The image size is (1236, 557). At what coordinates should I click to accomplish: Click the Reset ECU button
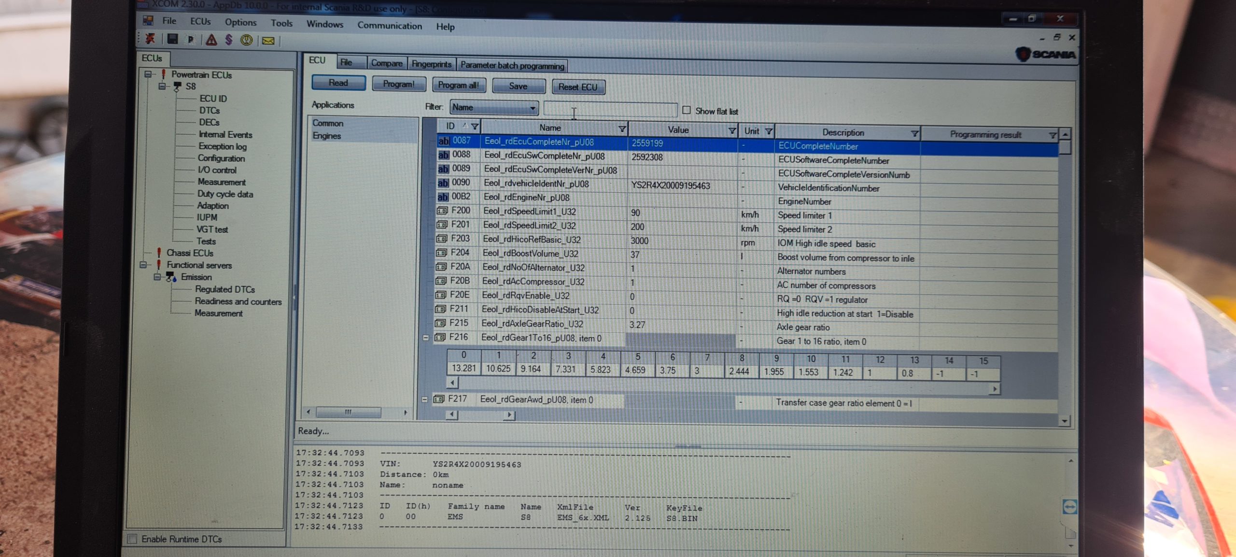tap(578, 87)
